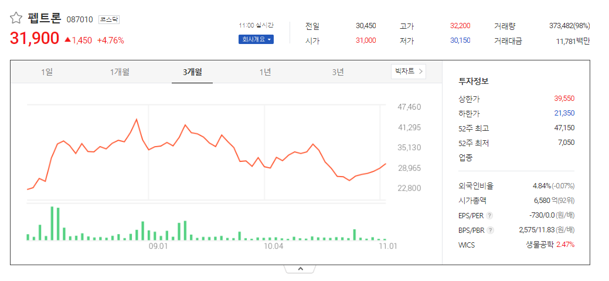Open the 회사개요 dropdown
The height and width of the screenshot is (281, 609).
tap(256, 40)
